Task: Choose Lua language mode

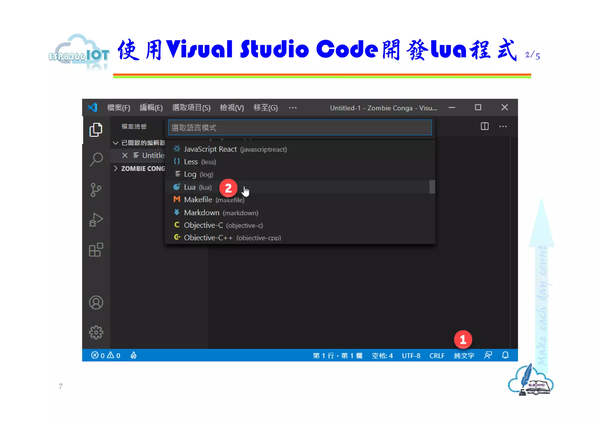Action: [x=297, y=187]
